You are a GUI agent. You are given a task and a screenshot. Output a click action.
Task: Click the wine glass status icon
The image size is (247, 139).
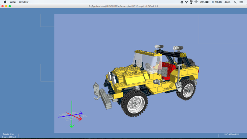(191, 2)
